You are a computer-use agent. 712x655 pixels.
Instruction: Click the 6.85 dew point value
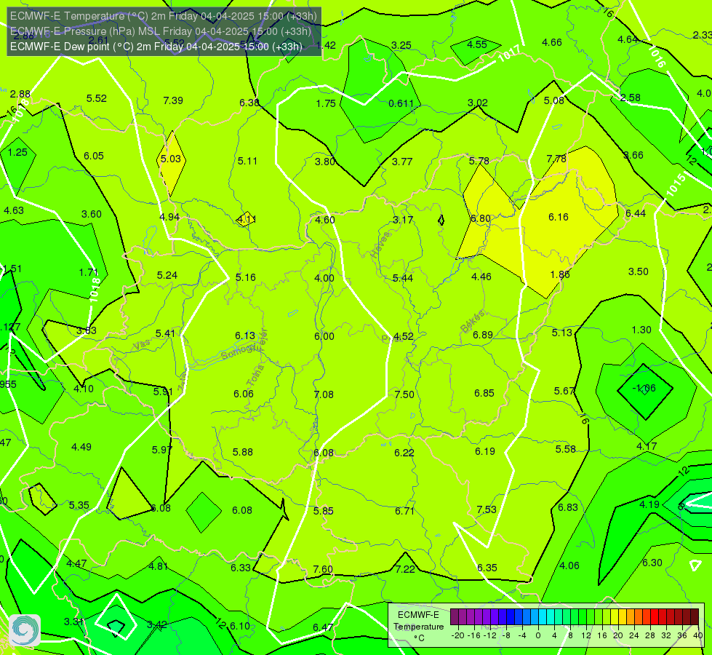point(484,393)
